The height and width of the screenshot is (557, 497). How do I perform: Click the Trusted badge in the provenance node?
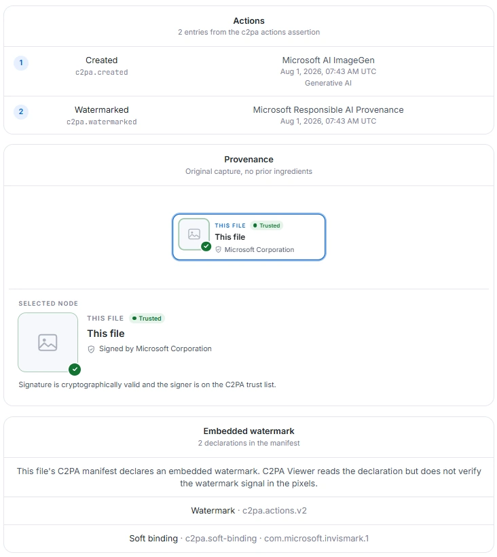267,226
